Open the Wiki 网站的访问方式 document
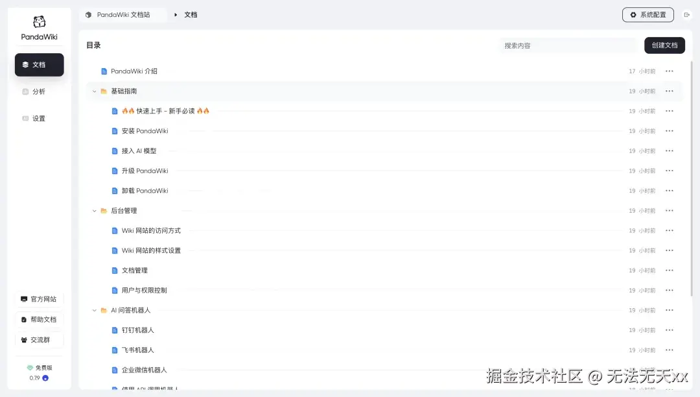 [x=151, y=230]
